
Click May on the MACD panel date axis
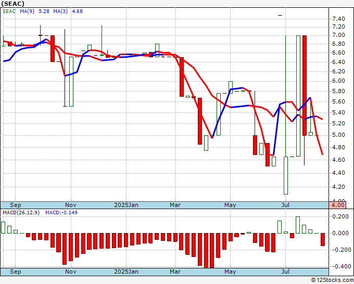pyautogui.click(x=230, y=272)
